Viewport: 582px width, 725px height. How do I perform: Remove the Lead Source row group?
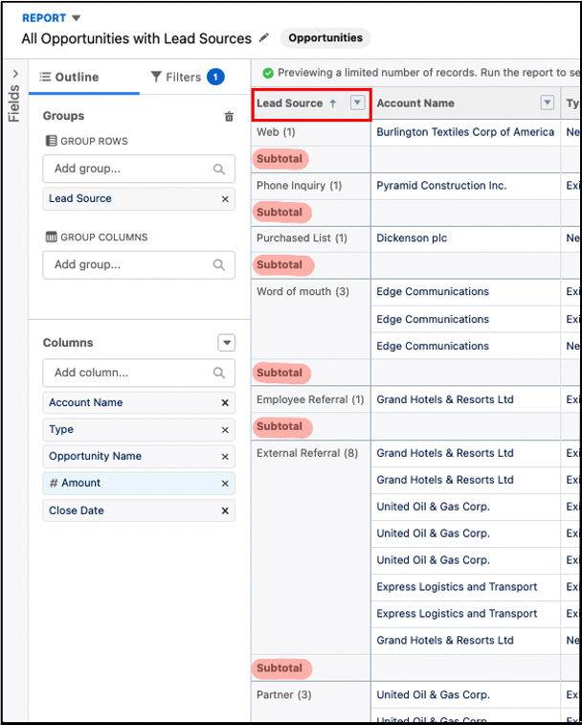(225, 199)
